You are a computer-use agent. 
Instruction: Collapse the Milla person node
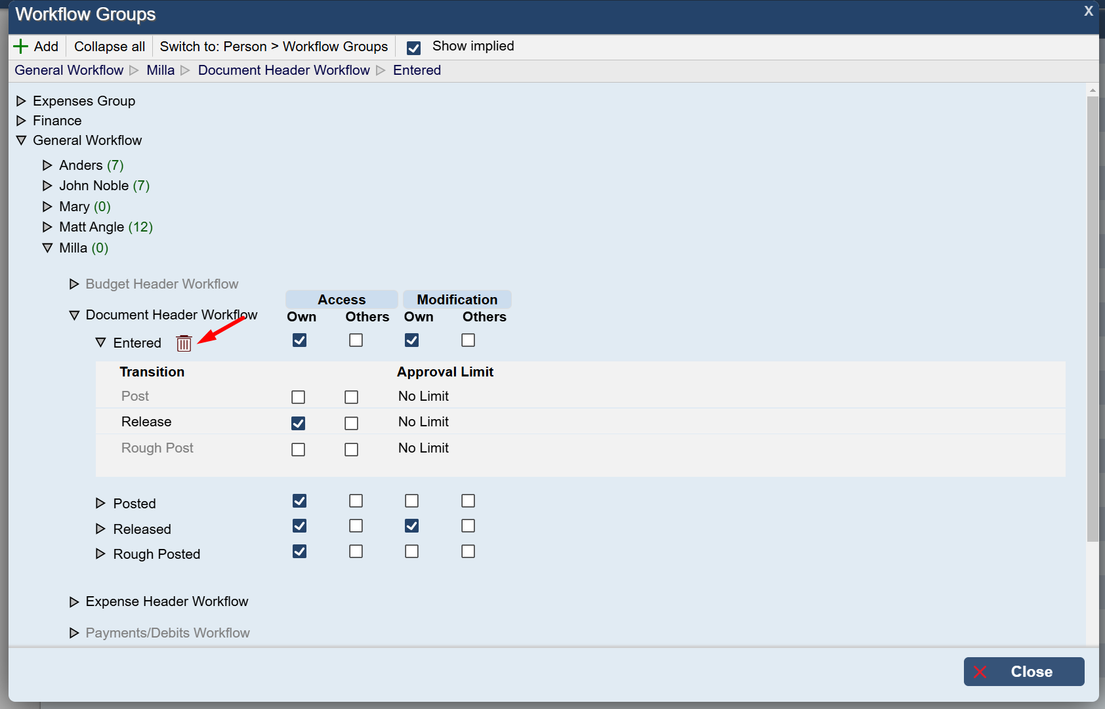(x=47, y=248)
